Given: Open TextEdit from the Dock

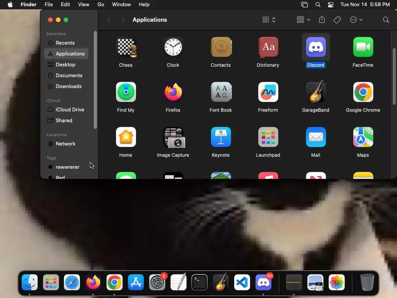Looking at the screenshot, I should point(178,282).
